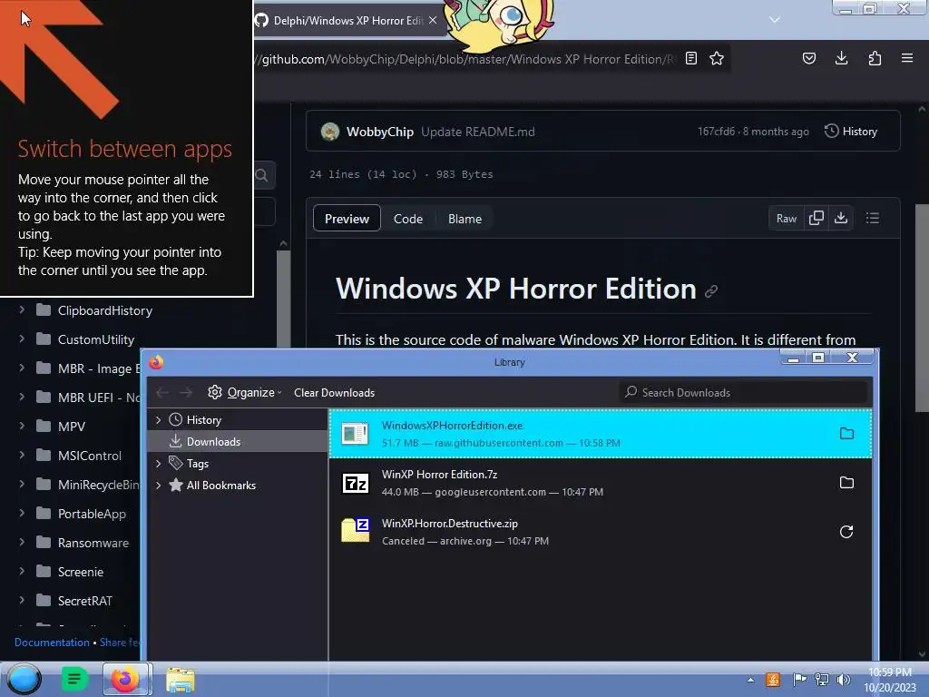Show hidden tray icons arrow
Screen dimensions: 929x697
750,680
